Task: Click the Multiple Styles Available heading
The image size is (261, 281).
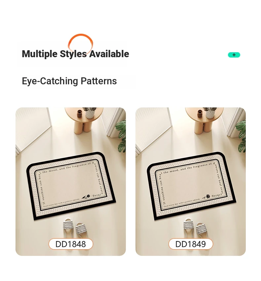Action: tap(75, 54)
